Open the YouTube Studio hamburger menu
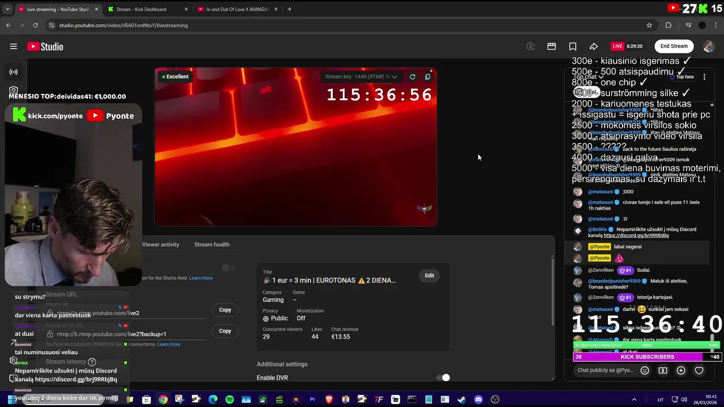 (x=14, y=46)
